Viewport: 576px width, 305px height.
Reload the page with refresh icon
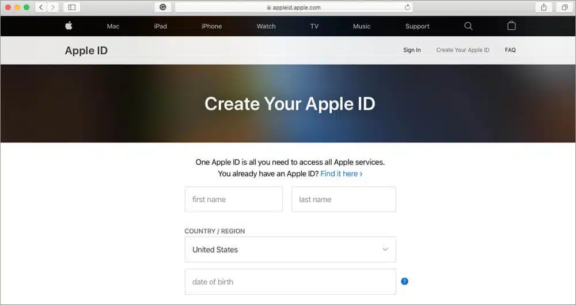[407, 7]
